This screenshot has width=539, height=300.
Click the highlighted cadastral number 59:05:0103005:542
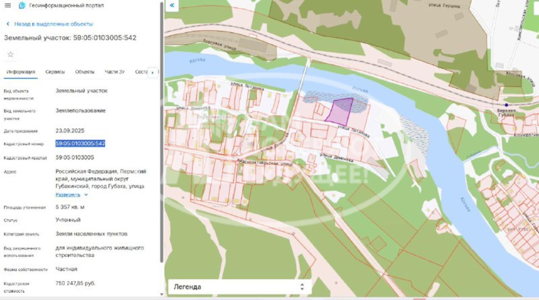point(80,143)
